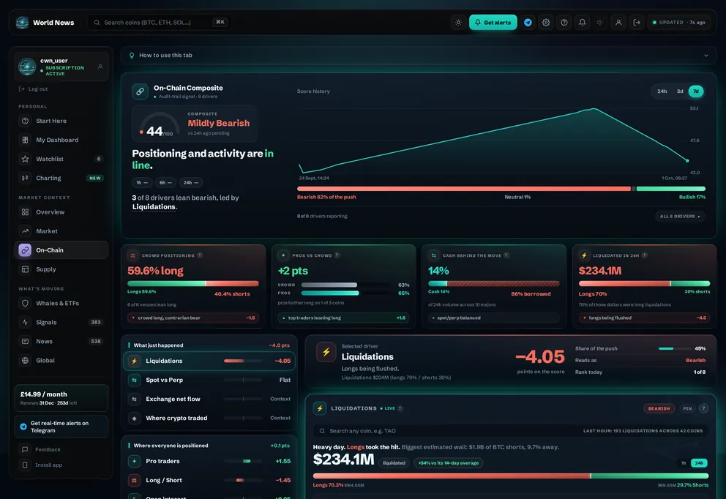Viewport: 726px width, 499px height.
Task: Click the help question-mark icon in header
Action: (x=564, y=22)
